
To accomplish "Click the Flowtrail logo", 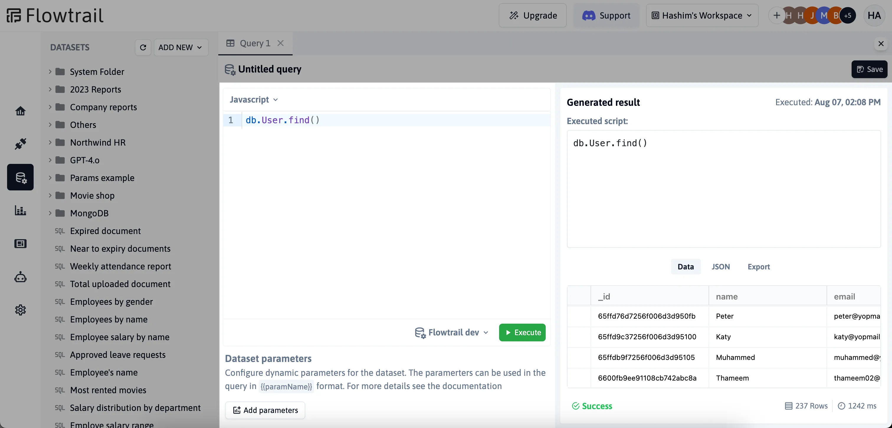I will [55, 16].
